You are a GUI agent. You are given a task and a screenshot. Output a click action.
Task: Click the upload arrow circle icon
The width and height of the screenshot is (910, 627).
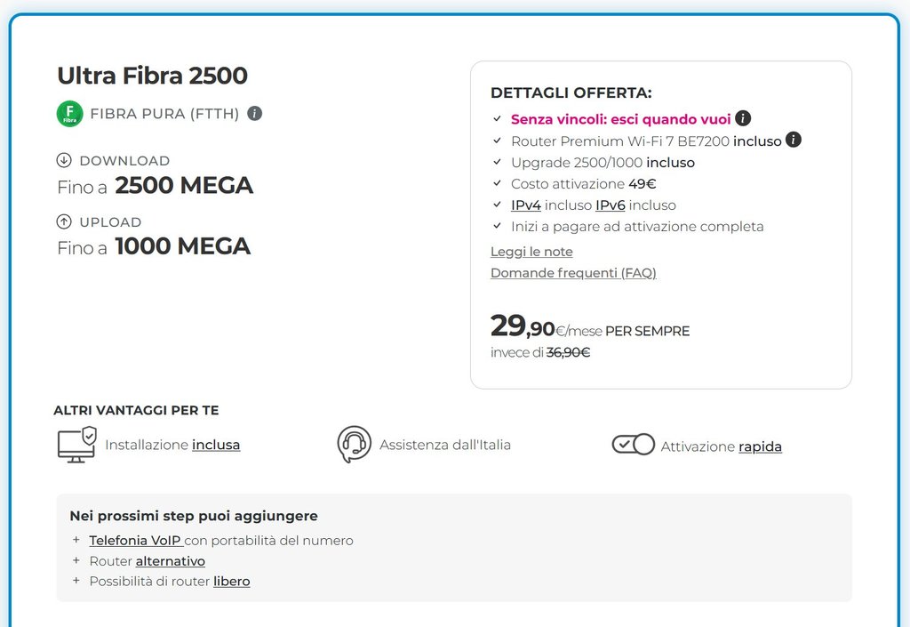click(64, 221)
